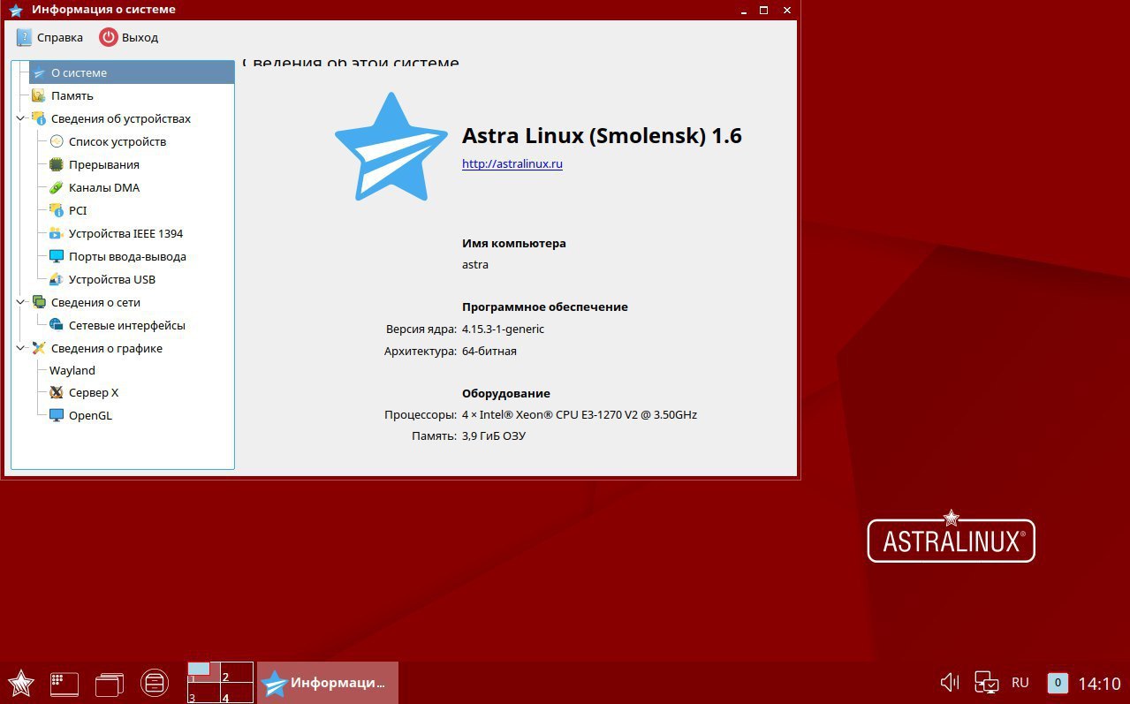
Task: Click the tray indicator showing 0
Action: pos(1058,683)
